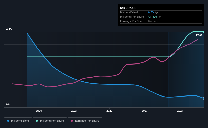Toggle the Earnings Per Share legend button

[x=85, y=121]
